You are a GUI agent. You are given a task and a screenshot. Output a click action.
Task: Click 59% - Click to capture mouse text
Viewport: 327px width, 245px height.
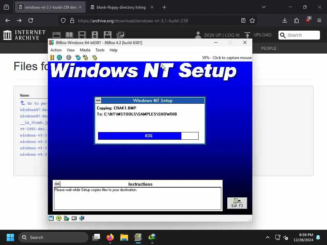[227, 58]
